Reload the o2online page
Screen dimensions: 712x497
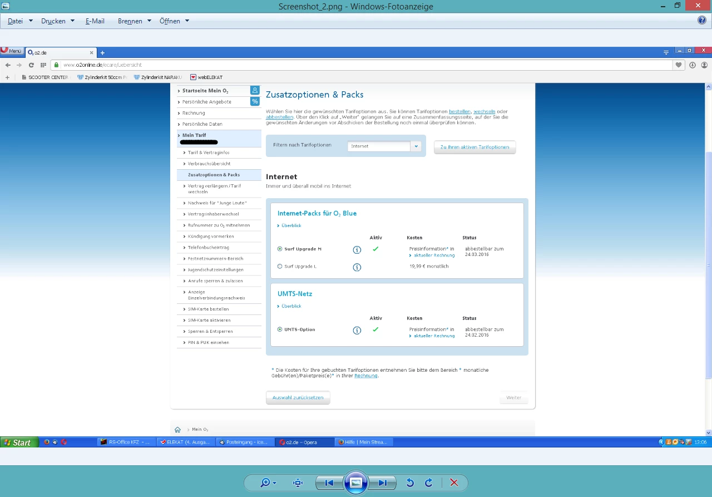[x=31, y=65]
